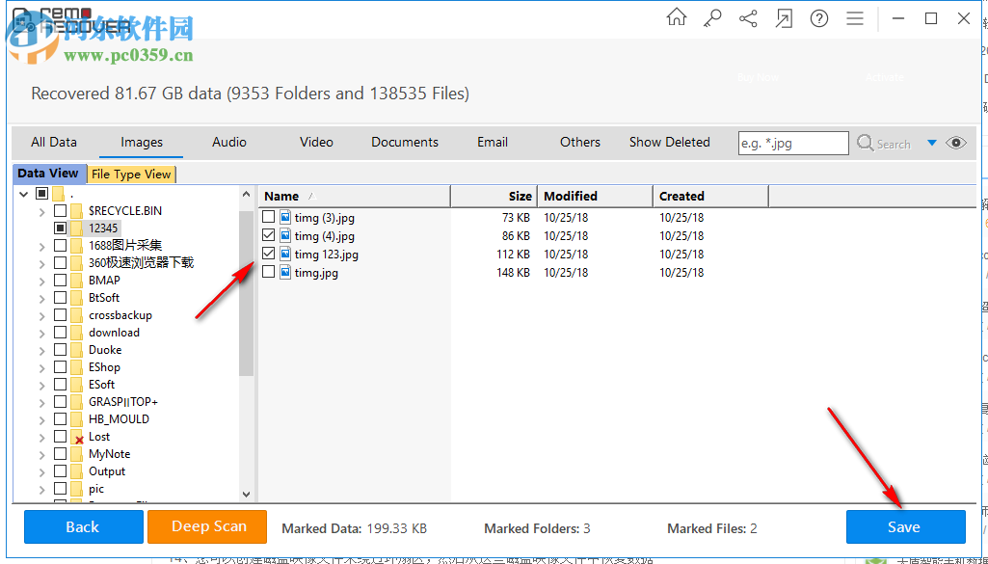
Task: Expand the 360极速浏览器下载 folder node
Action: pos(42,263)
